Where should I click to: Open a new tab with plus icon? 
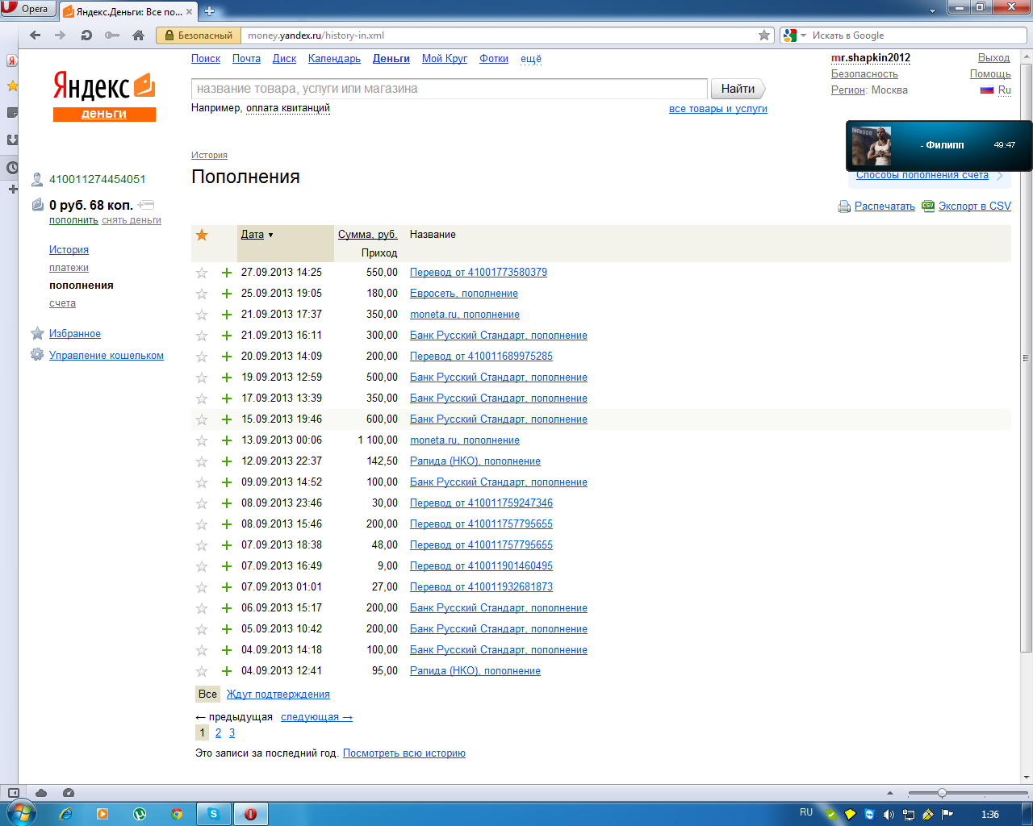tap(210, 11)
